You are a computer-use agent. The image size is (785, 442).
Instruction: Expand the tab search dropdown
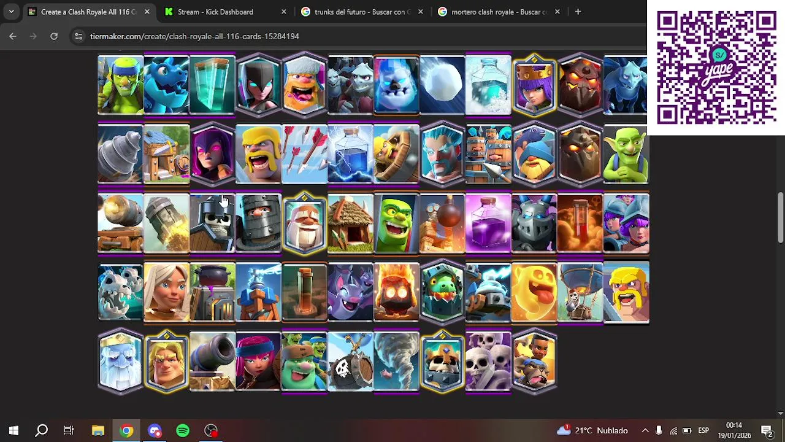(11, 12)
